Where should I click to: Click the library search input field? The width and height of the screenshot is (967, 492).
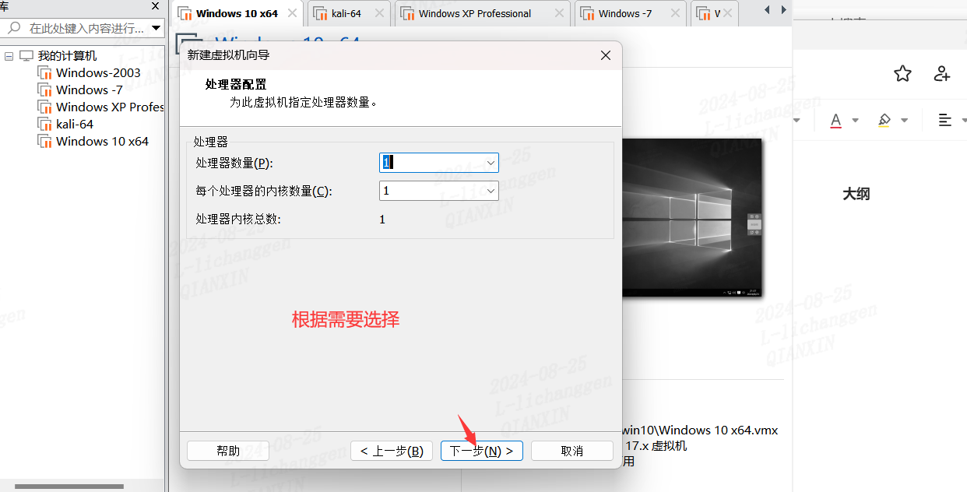(x=86, y=28)
